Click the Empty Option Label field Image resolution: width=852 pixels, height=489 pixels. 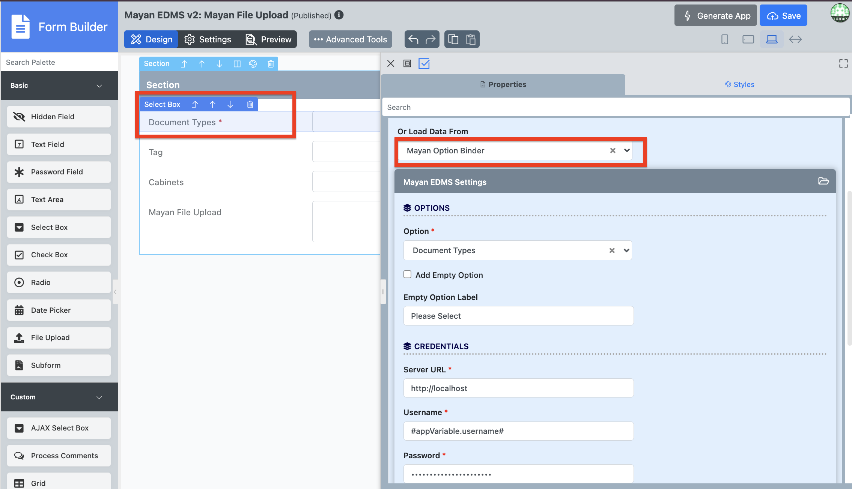[x=518, y=316]
